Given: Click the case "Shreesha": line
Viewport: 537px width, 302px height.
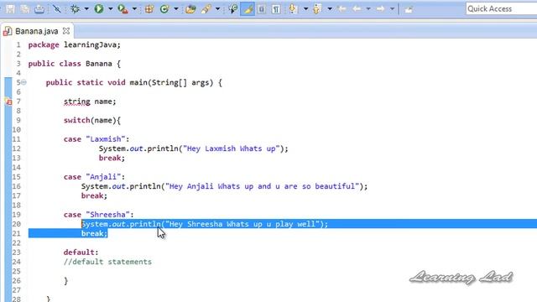Looking at the screenshot, I should 99,215.
